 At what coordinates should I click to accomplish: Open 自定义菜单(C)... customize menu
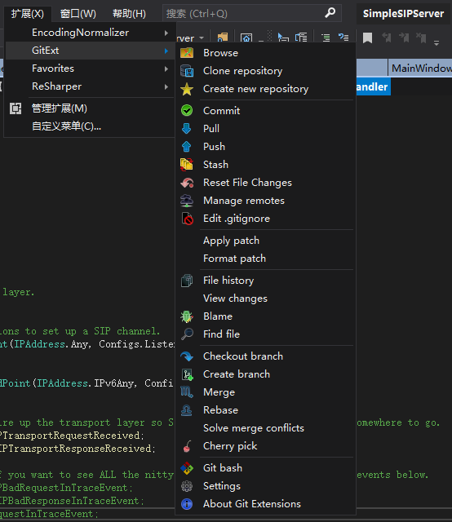(90, 126)
